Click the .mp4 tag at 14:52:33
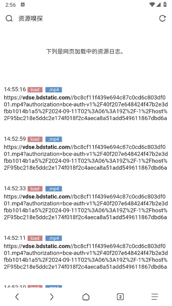Image resolution: width=172 pixels, height=306 pixels. click(x=54, y=189)
